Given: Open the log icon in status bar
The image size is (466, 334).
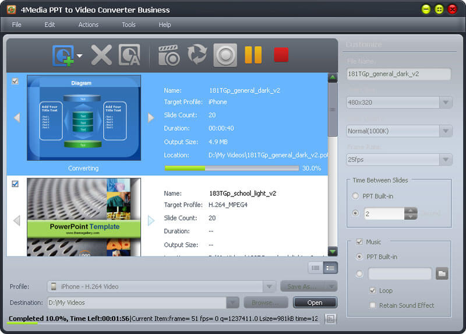Looking at the screenshot, I should (331, 318).
